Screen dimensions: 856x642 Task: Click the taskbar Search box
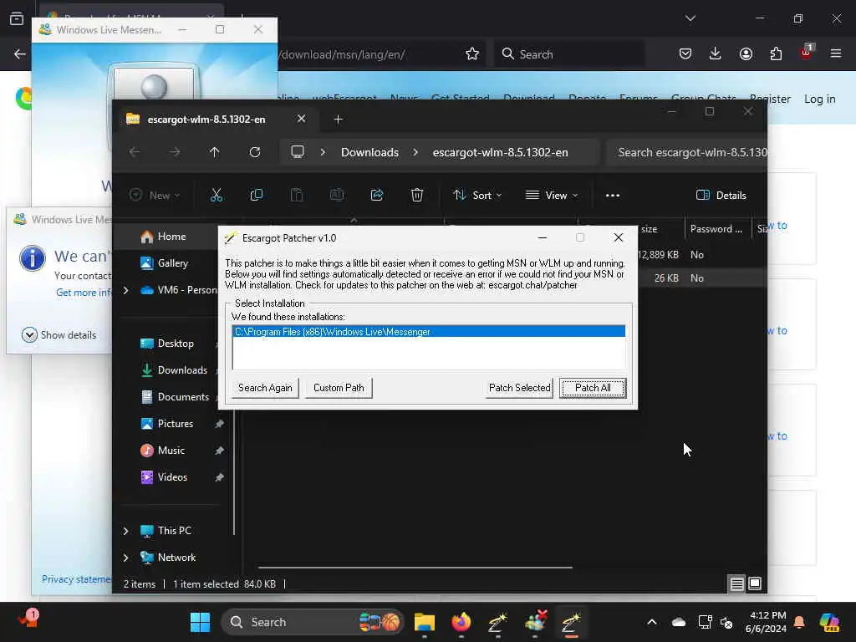coord(313,622)
